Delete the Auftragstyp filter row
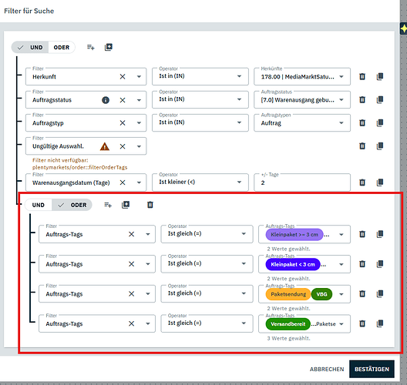 [362, 122]
